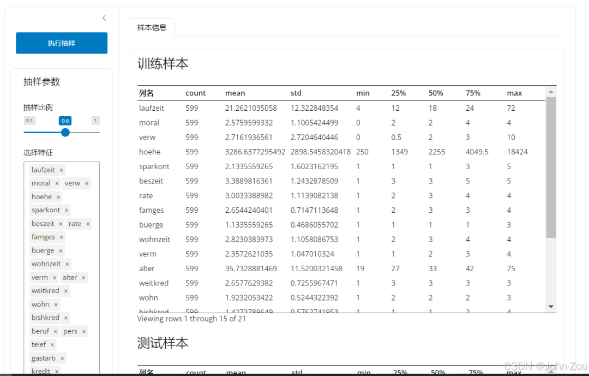Remove the verw feature tag
Image resolution: width=589 pixels, height=376 pixels.
point(86,183)
